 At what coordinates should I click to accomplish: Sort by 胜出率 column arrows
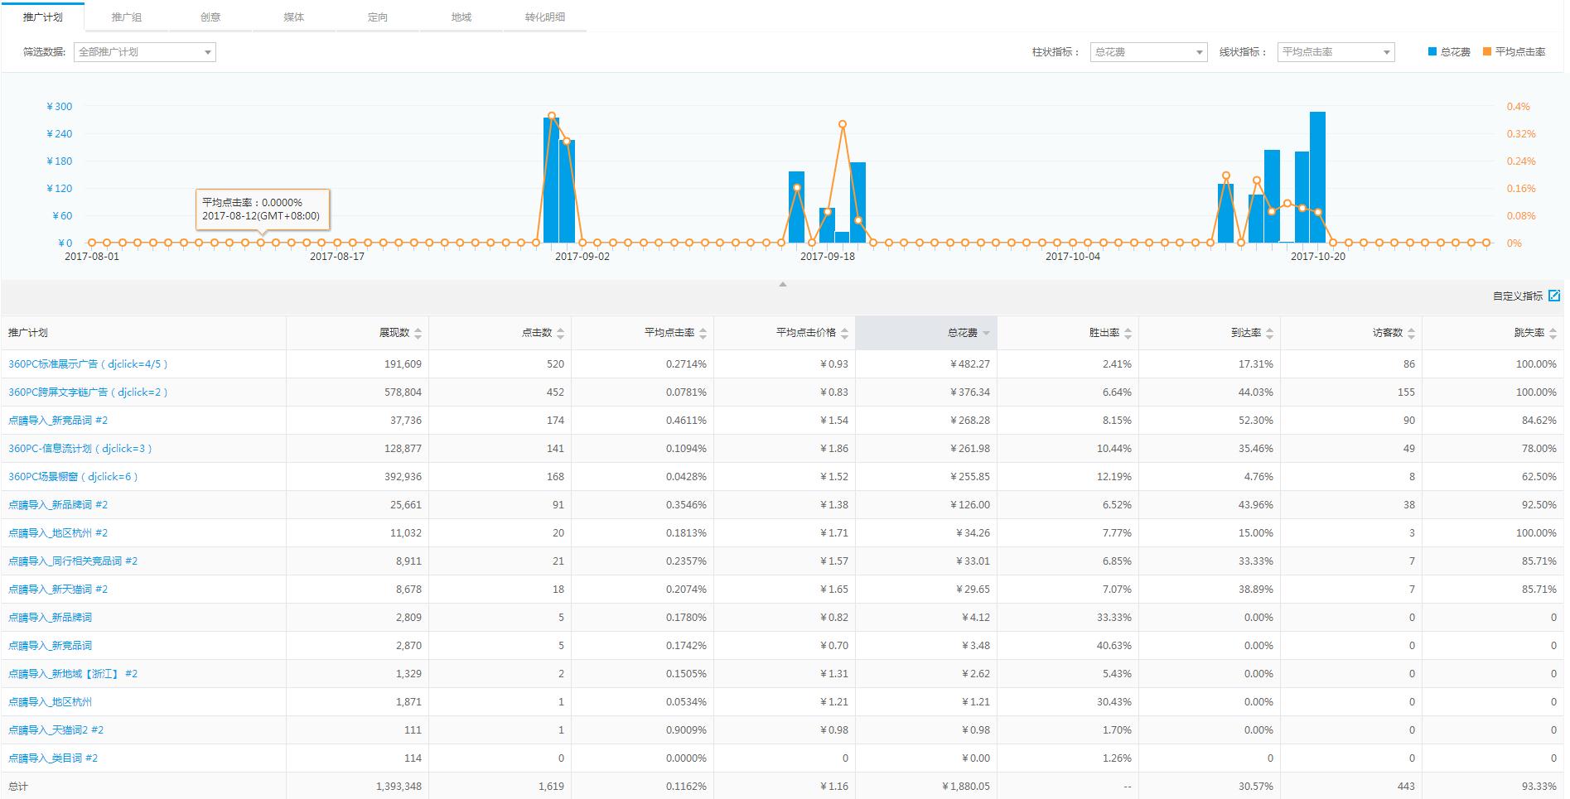(1128, 333)
